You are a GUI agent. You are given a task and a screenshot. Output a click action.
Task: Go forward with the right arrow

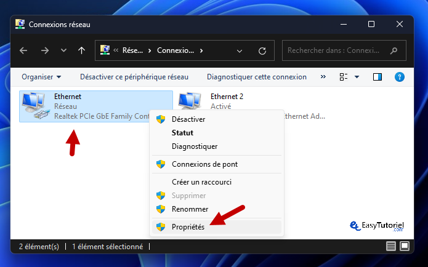[x=45, y=50]
